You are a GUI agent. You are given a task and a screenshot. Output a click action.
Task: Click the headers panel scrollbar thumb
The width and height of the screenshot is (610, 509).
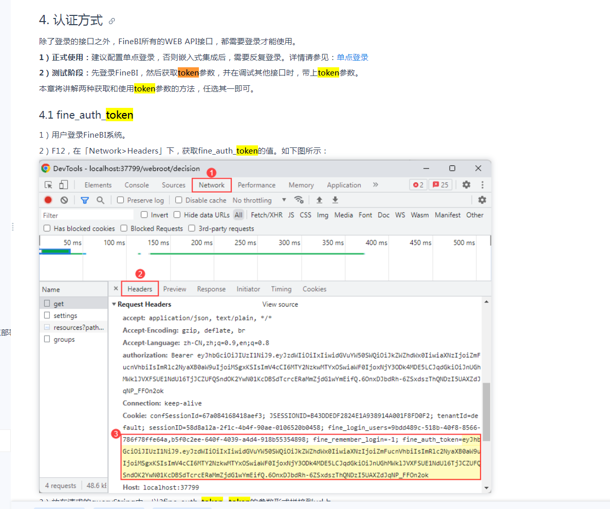coord(486,412)
